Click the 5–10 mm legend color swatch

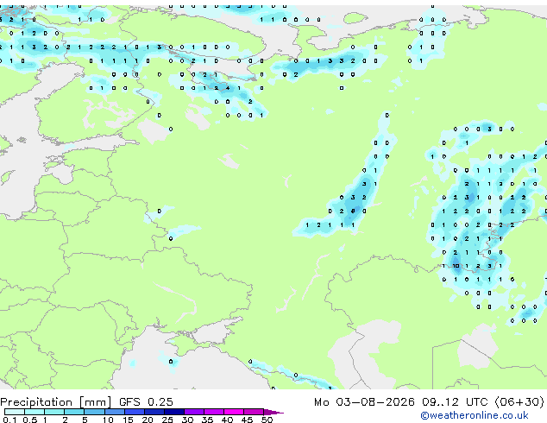point(94,412)
